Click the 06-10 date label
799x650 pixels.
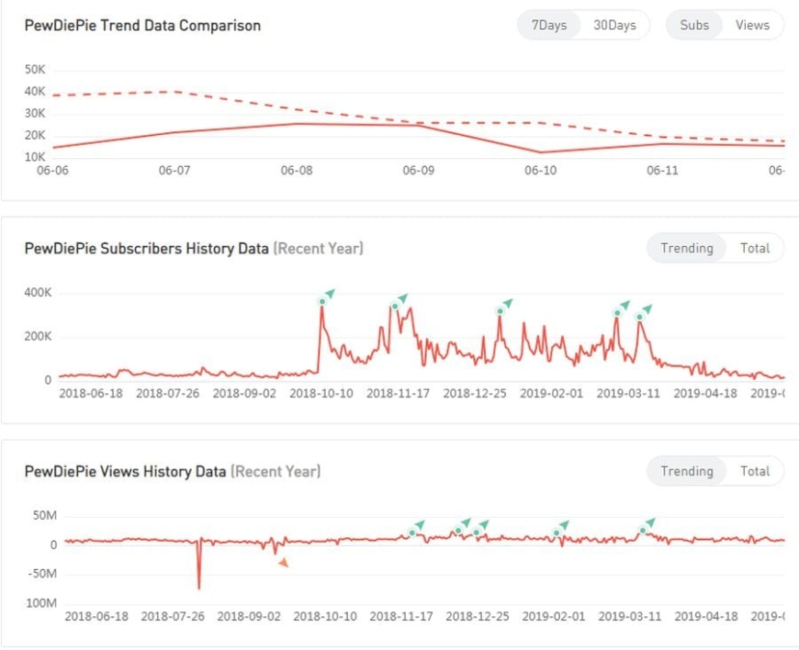[x=541, y=170]
